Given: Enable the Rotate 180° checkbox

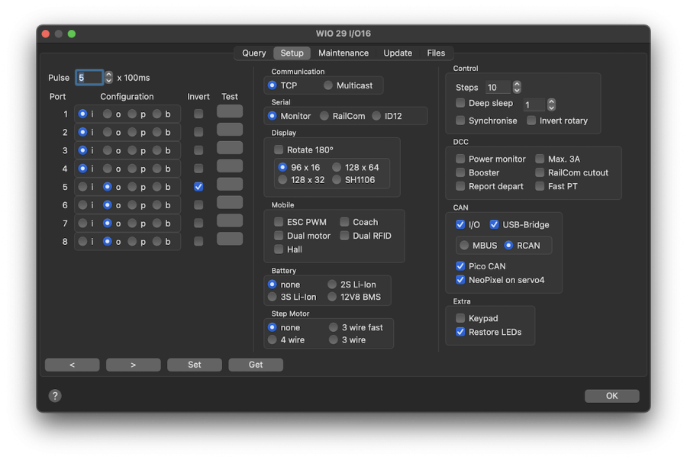Looking at the screenshot, I should [x=279, y=150].
